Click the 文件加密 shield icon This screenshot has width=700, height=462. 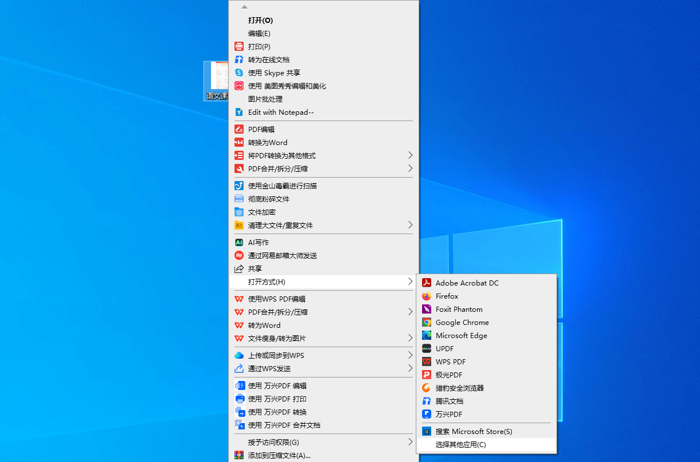[x=239, y=212]
